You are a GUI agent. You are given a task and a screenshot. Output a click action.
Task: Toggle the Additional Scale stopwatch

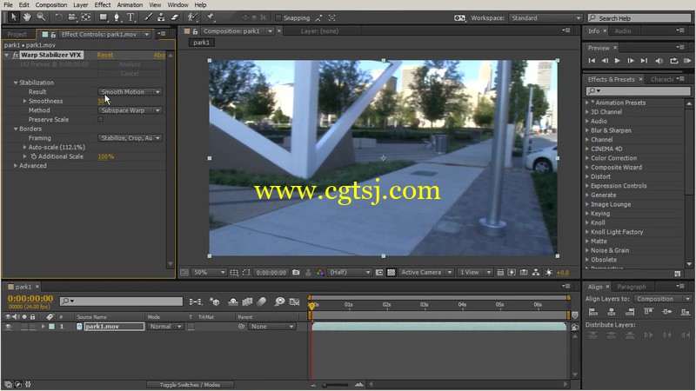pos(33,156)
